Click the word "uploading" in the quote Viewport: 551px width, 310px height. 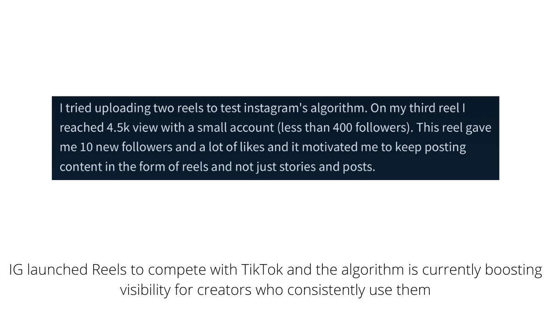pos(122,109)
